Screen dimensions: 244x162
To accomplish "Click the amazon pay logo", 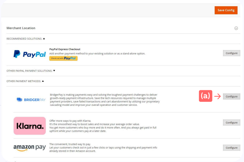I will click(30, 148).
